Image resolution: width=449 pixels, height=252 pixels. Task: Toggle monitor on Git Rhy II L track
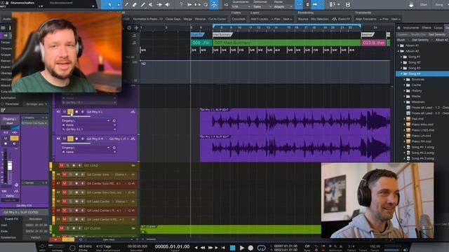83,112
